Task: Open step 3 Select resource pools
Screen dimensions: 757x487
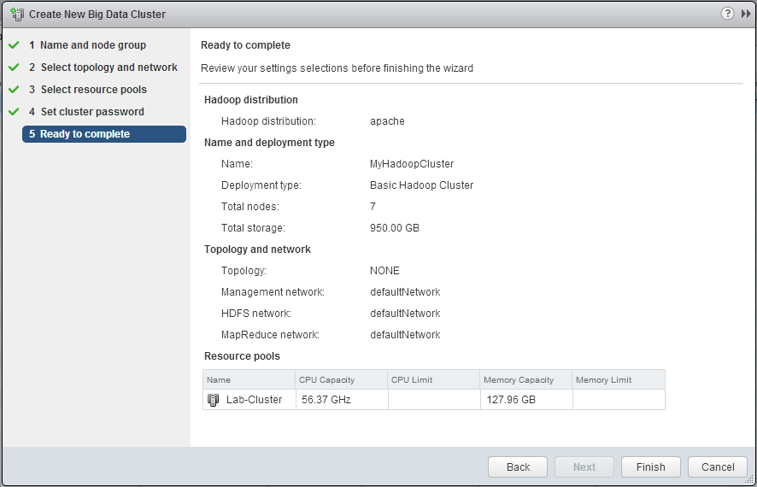Action: [x=87, y=90]
